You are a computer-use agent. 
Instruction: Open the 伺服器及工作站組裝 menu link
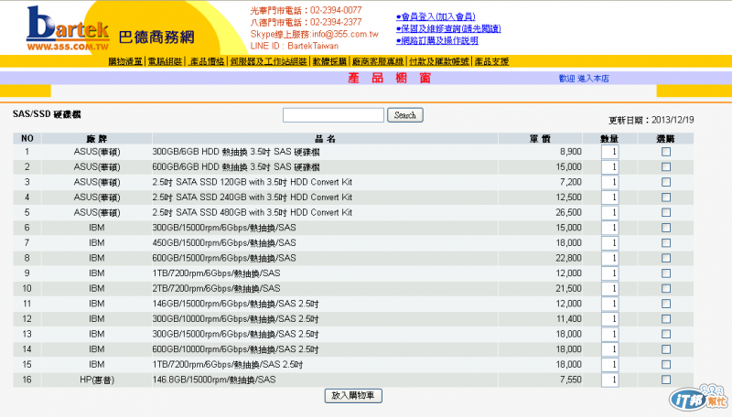click(268, 61)
